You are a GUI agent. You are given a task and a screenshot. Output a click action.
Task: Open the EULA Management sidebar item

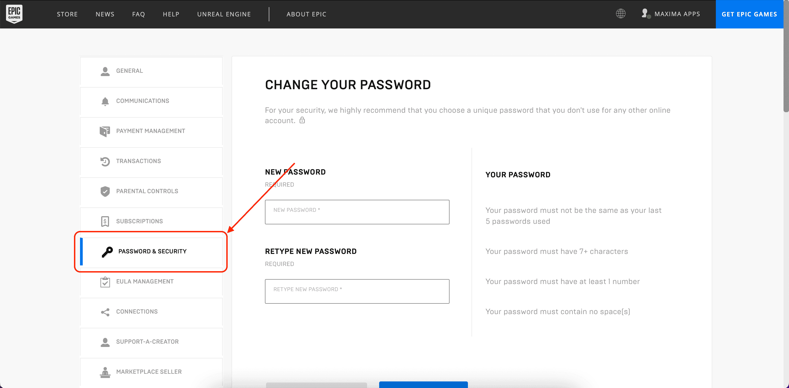151,282
